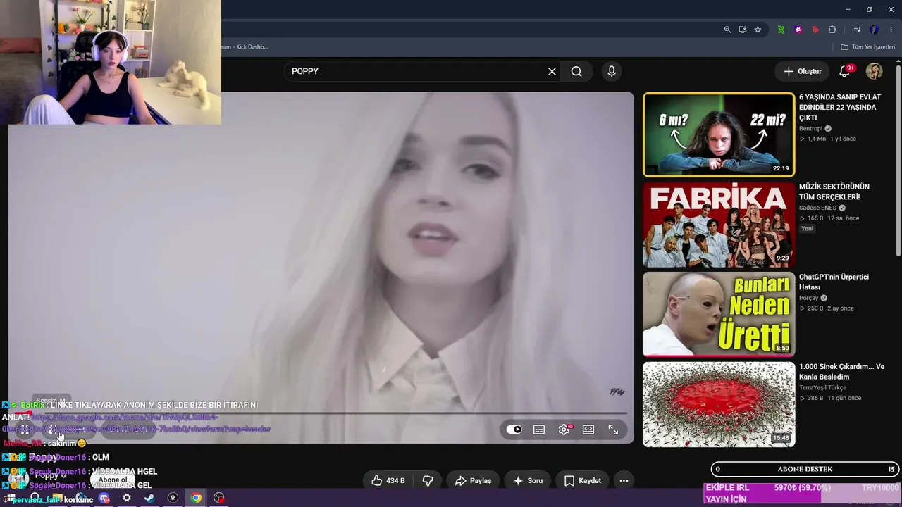This screenshot has height=507, width=902.
Task: Mute the video with the volume icon
Action: click(52, 430)
